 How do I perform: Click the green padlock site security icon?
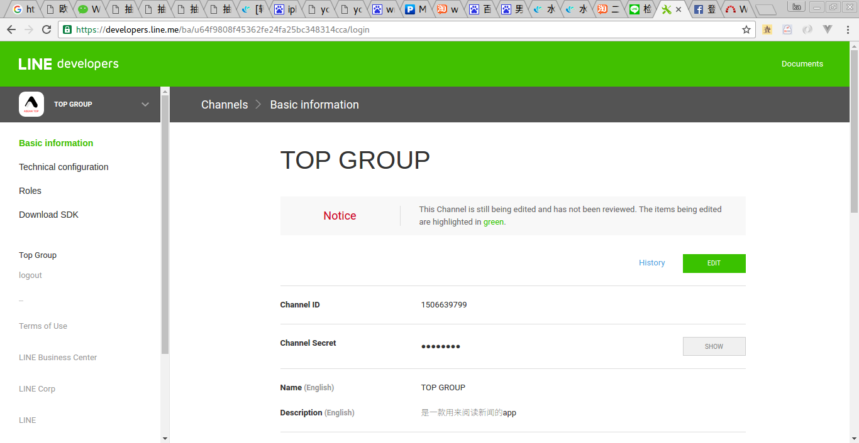pyautogui.click(x=67, y=29)
